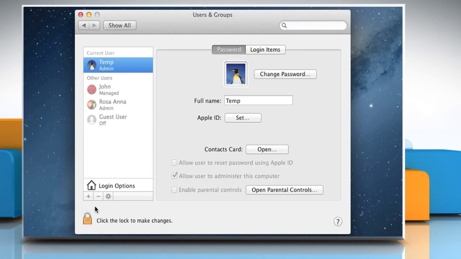Image resolution: width=461 pixels, height=259 pixels.
Task: Click the Guest User silhouette icon
Action: pyautogui.click(x=92, y=119)
